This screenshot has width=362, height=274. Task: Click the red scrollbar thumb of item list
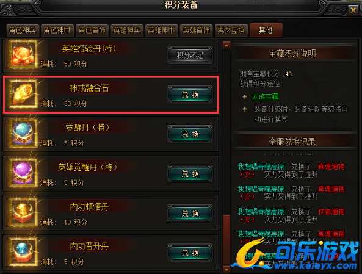[x=226, y=240]
